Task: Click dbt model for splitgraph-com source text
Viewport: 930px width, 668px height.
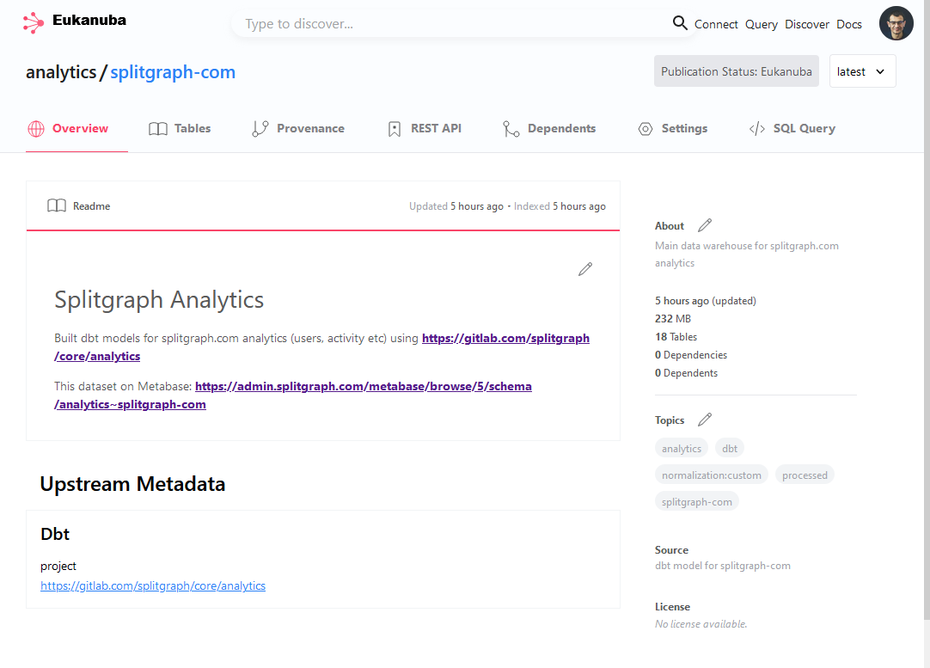Action: (x=722, y=566)
